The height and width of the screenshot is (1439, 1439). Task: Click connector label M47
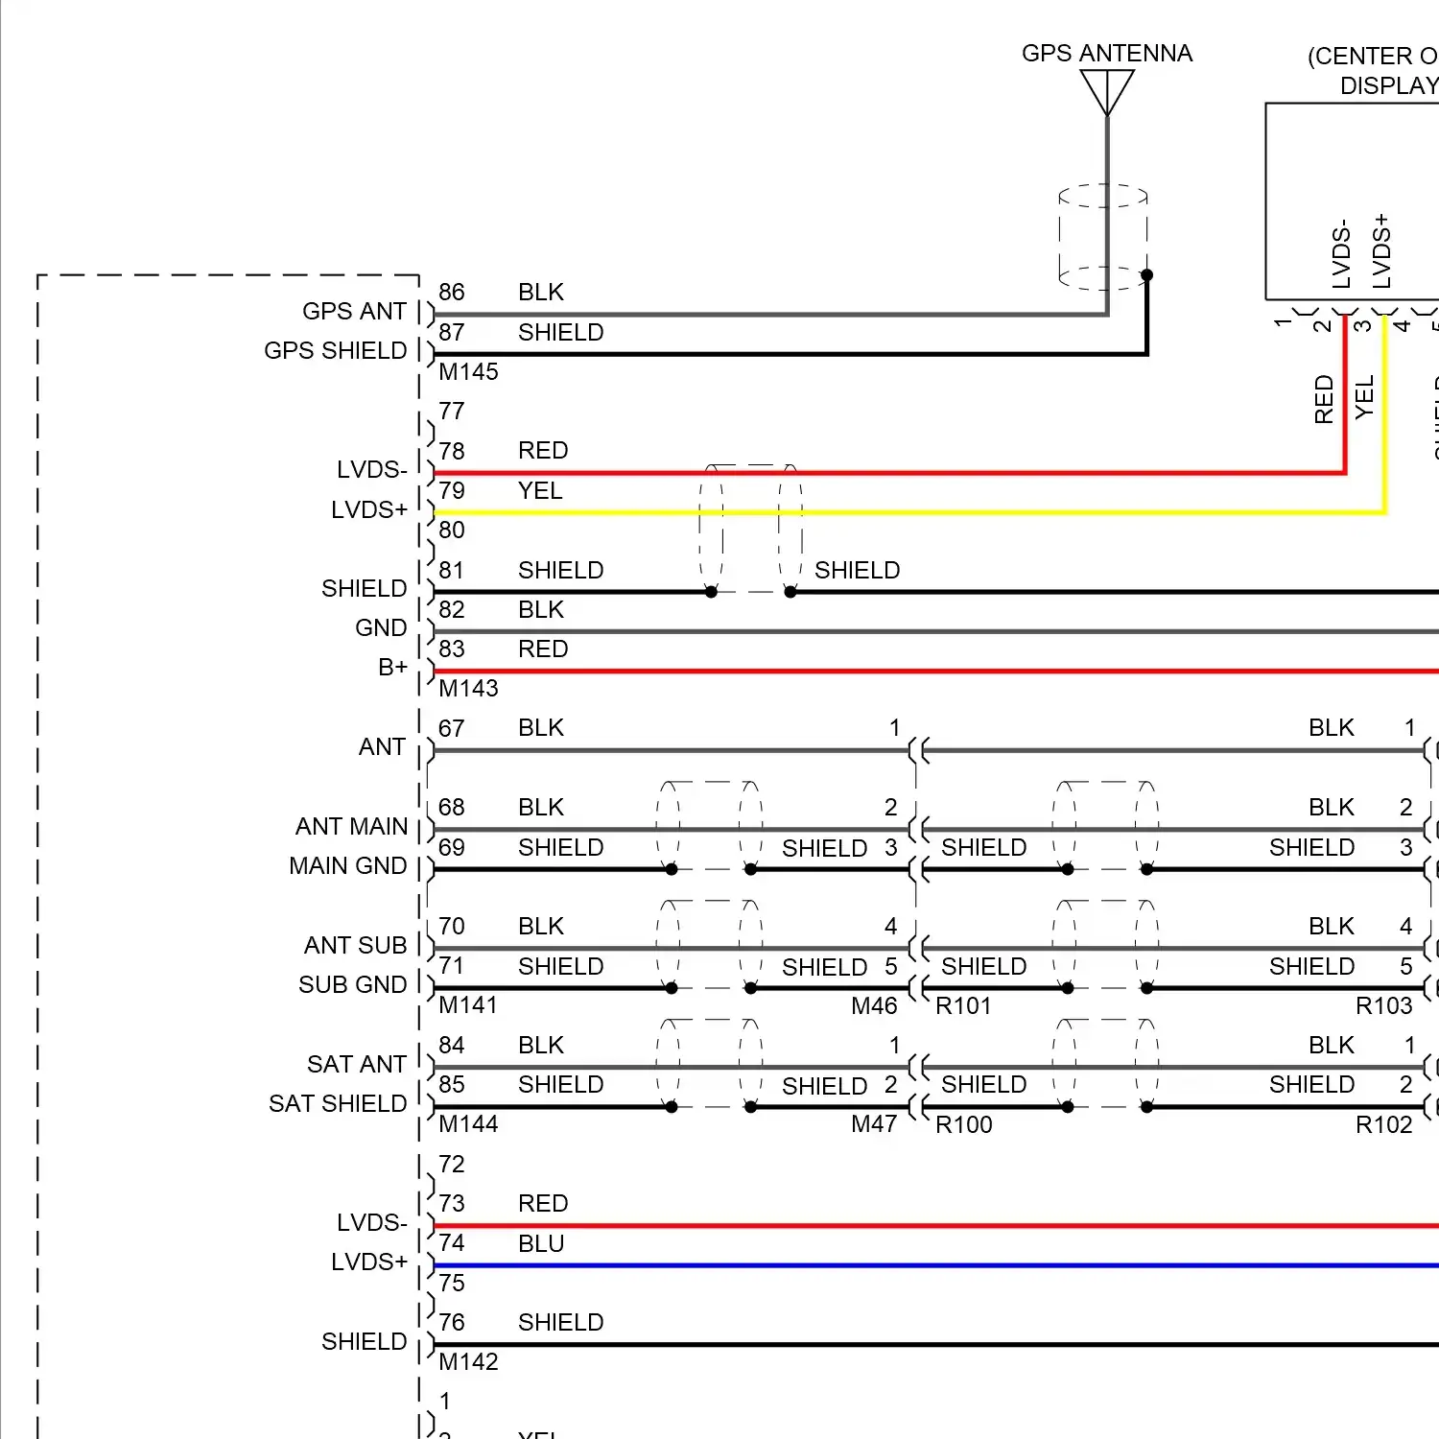[874, 1123]
